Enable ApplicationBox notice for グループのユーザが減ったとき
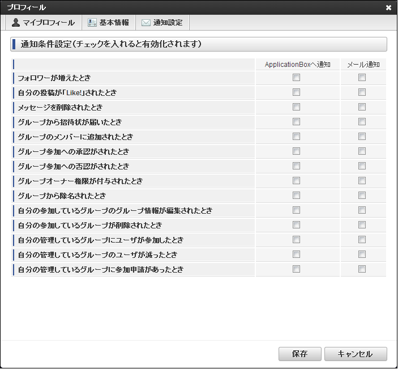 [296, 254]
